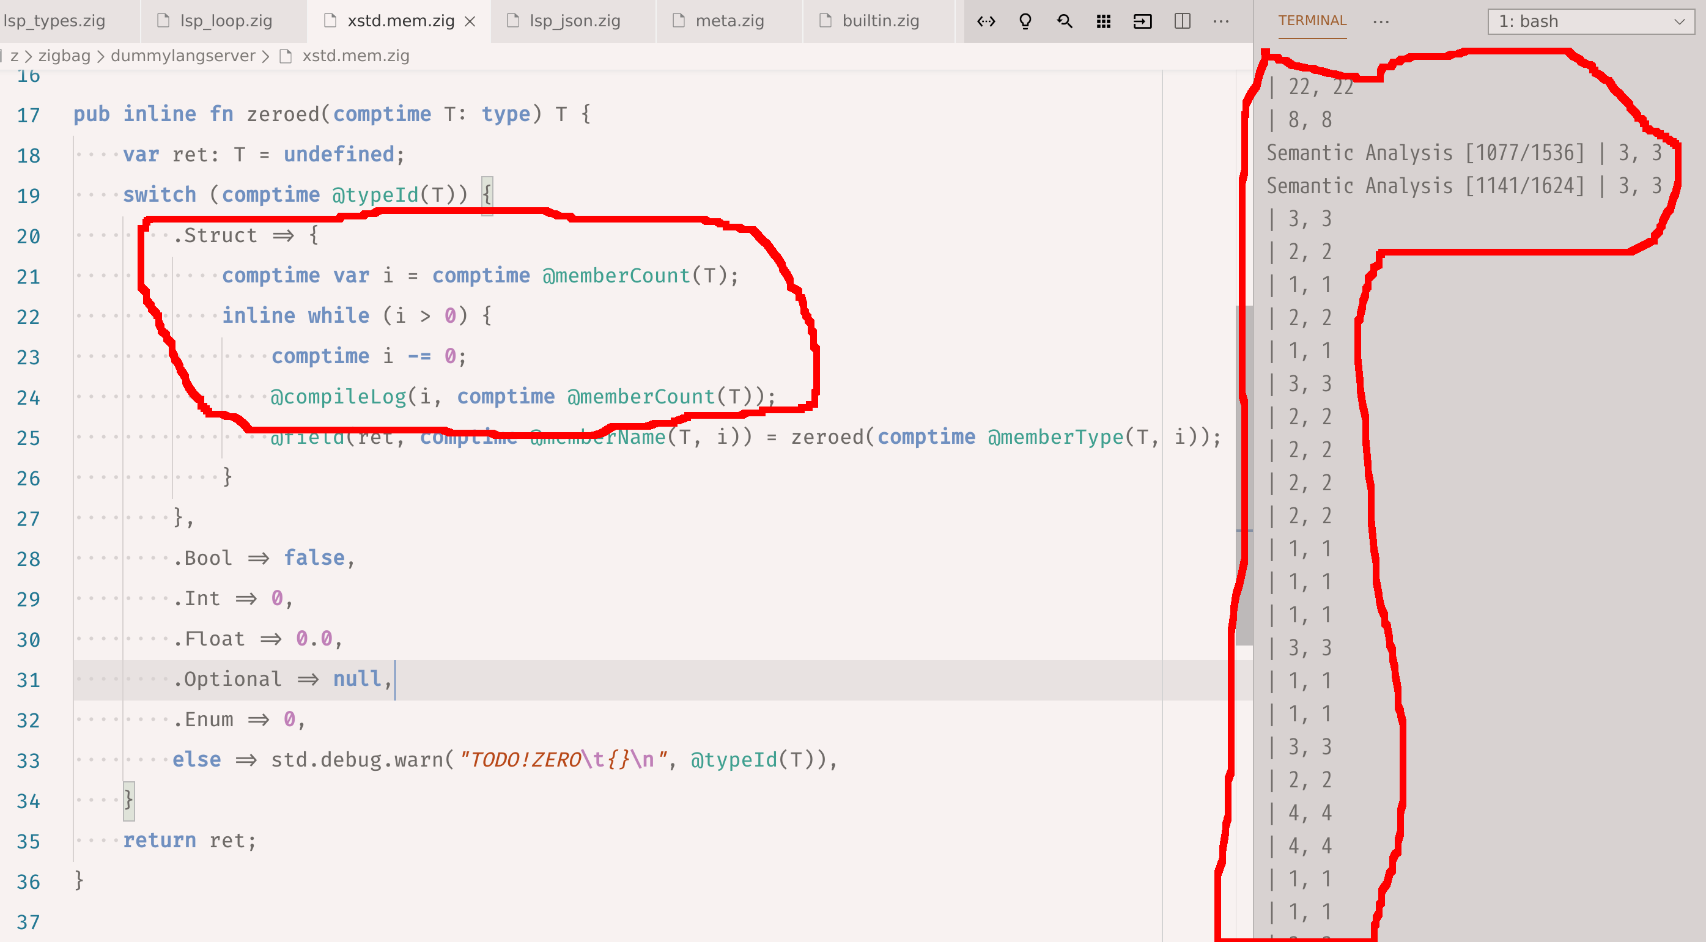
Task: Click 'undefined' on line 18
Action: tap(339, 154)
